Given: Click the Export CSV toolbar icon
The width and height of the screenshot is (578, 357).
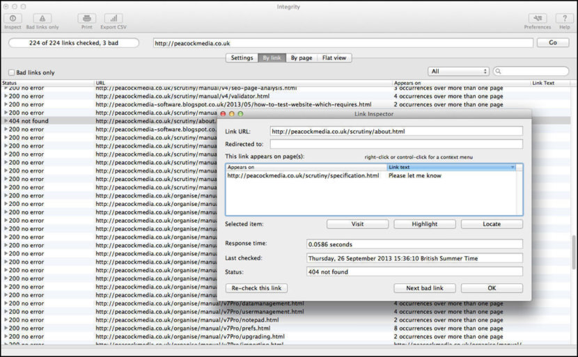Looking at the screenshot, I should (113, 19).
